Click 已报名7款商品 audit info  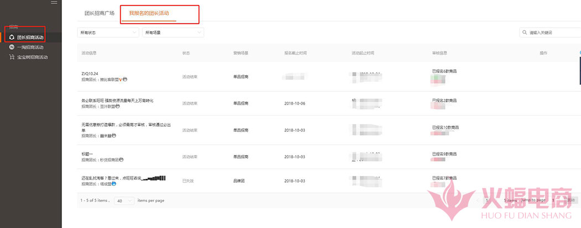click(444, 178)
